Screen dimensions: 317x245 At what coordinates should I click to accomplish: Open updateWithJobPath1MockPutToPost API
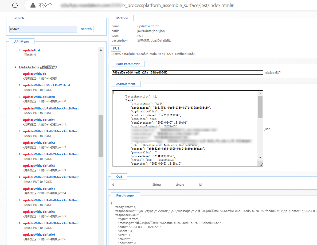(51, 131)
